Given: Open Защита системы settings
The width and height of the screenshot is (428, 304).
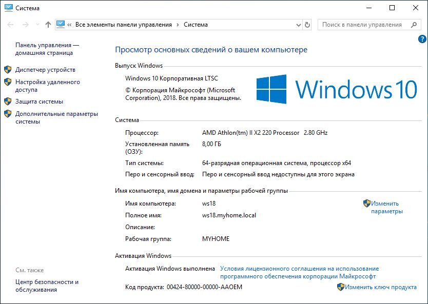Looking at the screenshot, I should pos(39,102).
